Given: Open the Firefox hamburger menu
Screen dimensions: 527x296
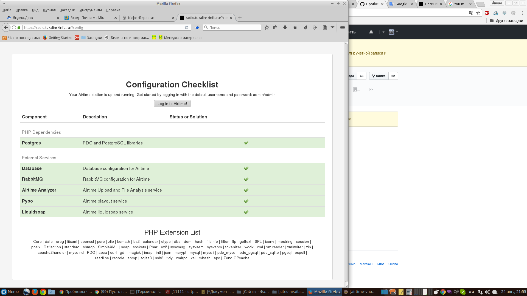Looking at the screenshot, I should tap(342, 27).
